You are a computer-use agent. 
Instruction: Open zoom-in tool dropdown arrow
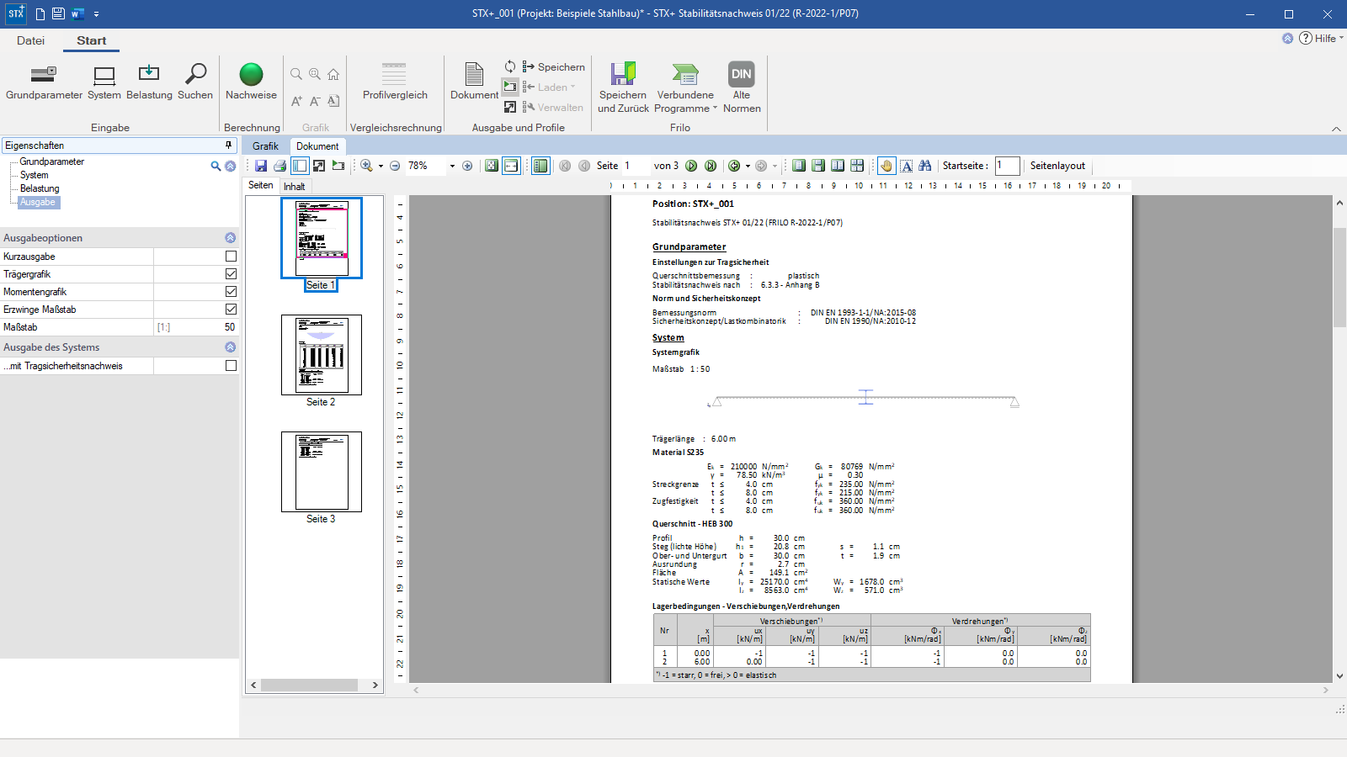(381, 166)
